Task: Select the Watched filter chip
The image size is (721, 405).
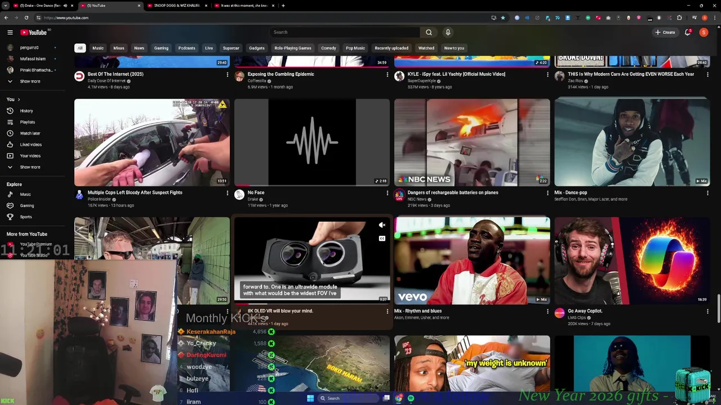Action: point(426,48)
